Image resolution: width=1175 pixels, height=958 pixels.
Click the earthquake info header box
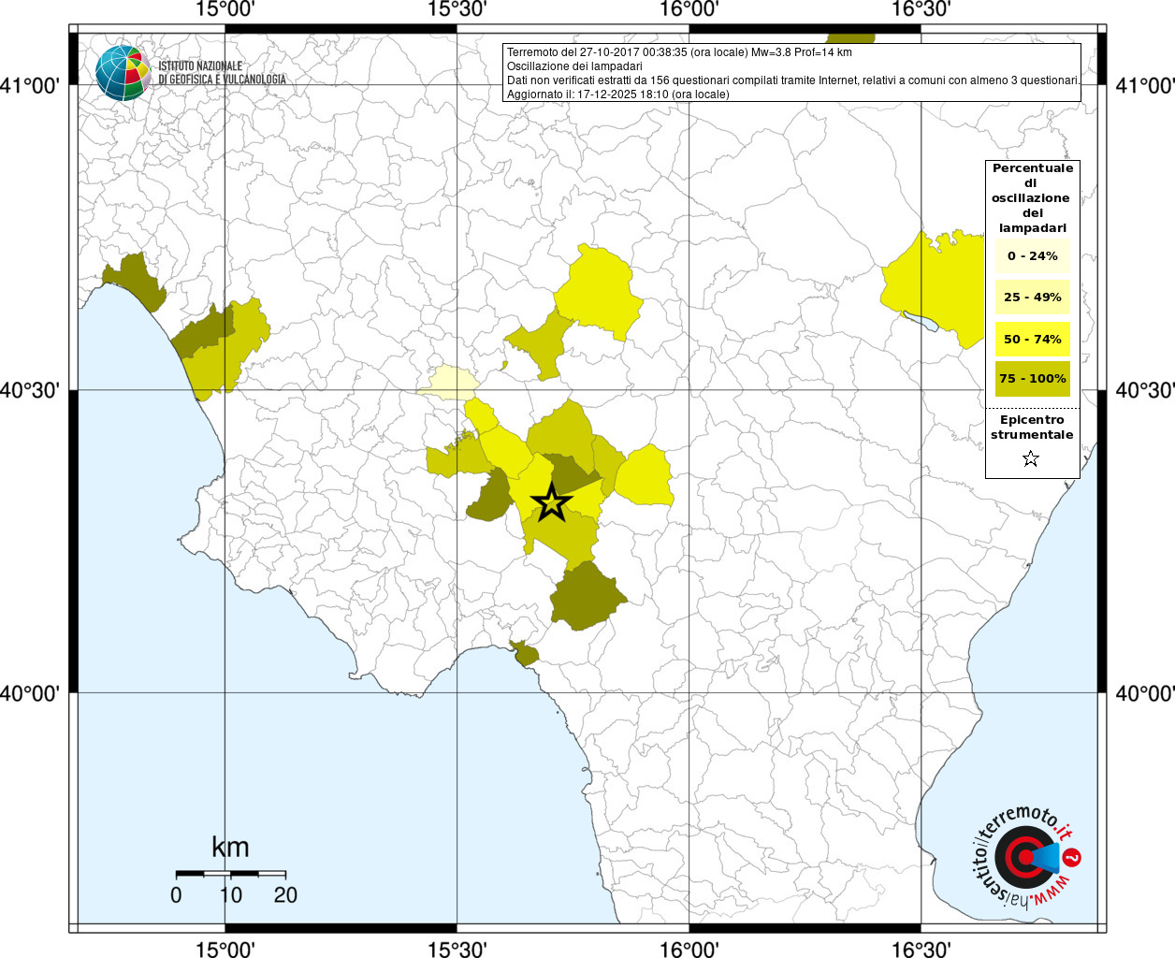tap(791, 72)
